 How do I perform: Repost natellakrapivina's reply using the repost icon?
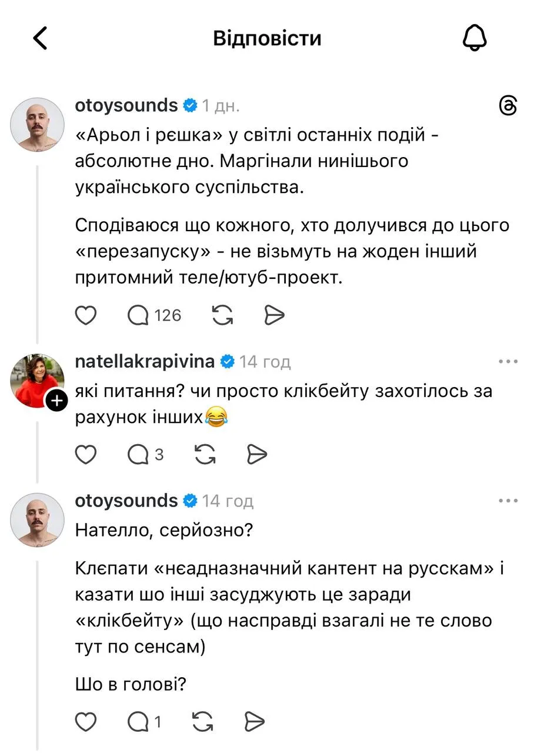click(x=204, y=454)
